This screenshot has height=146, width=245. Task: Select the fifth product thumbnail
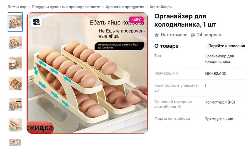(x=15, y=104)
